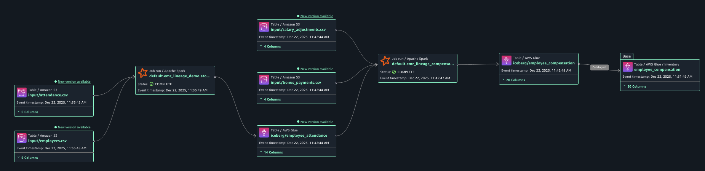Screen dimensions: 705x171
Task: Select the iceberg/employee_attendance node title
Action: pos(299,136)
